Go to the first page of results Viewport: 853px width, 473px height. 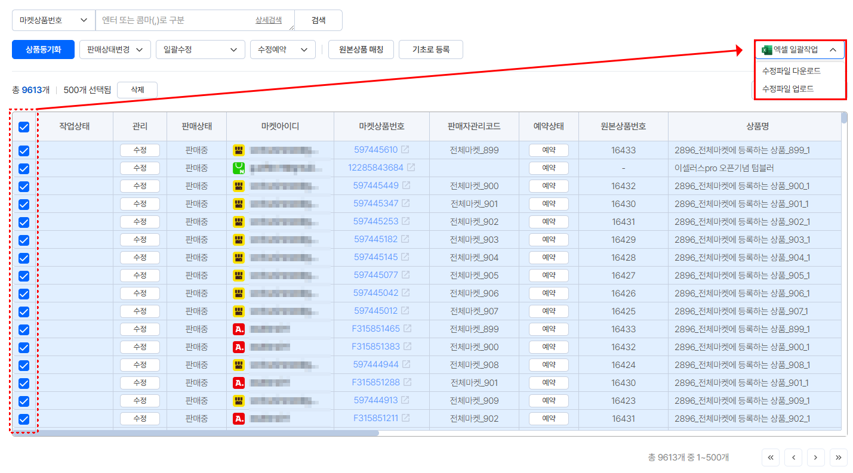point(771,457)
